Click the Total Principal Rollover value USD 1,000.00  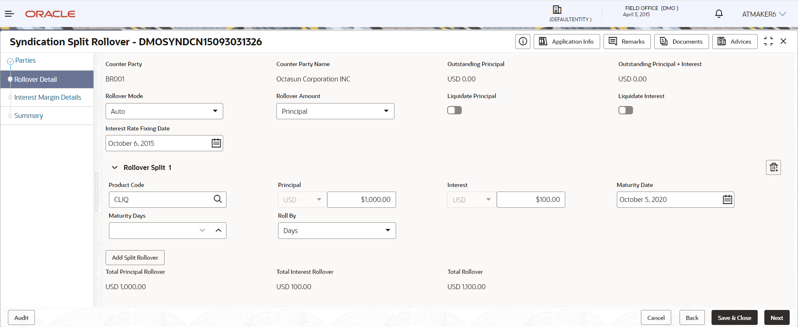coord(126,287)
